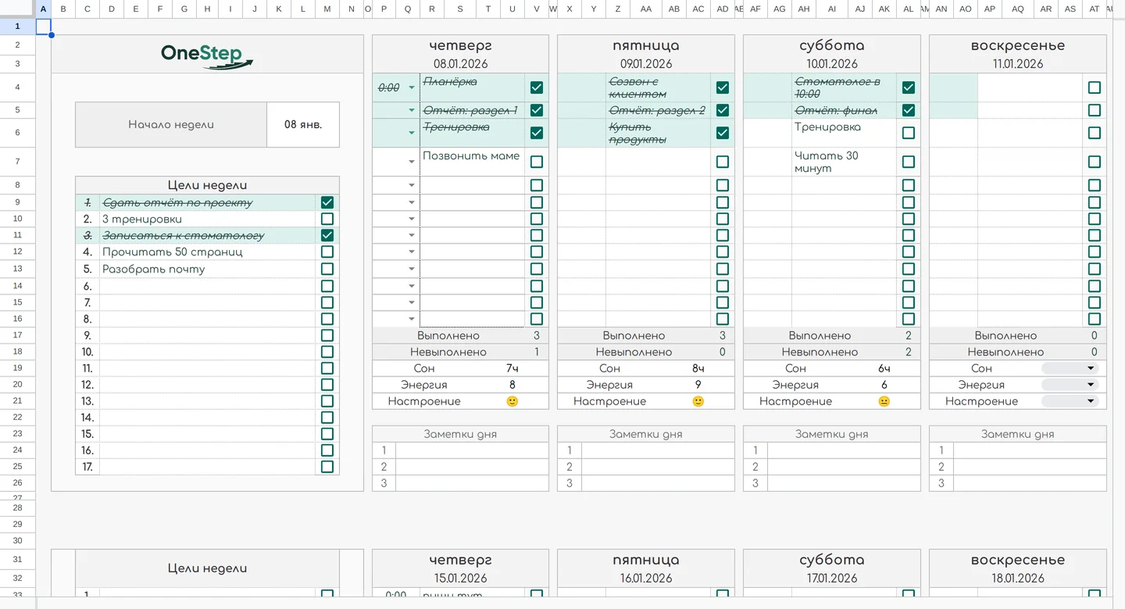Uncheck the 'Стоматолог в 10:00' checkbox
This screenshot has height=609, width=1125.
click(x=909, y=87)
